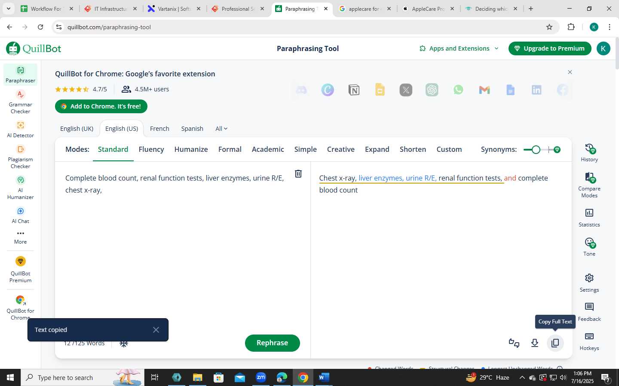Switch to Creative mode

tap(341, 149)
